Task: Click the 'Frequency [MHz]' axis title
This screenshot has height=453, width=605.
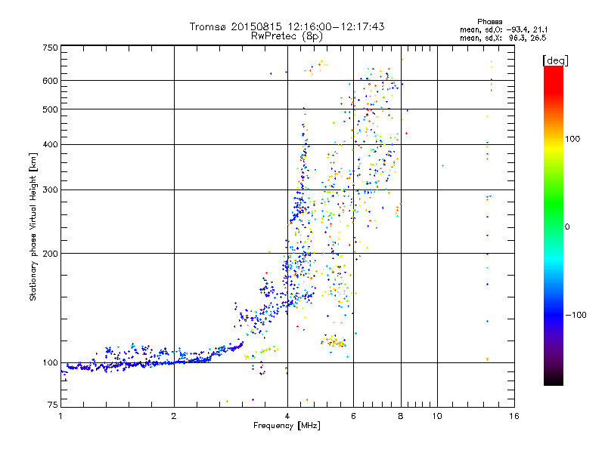Action: (287, 426)
